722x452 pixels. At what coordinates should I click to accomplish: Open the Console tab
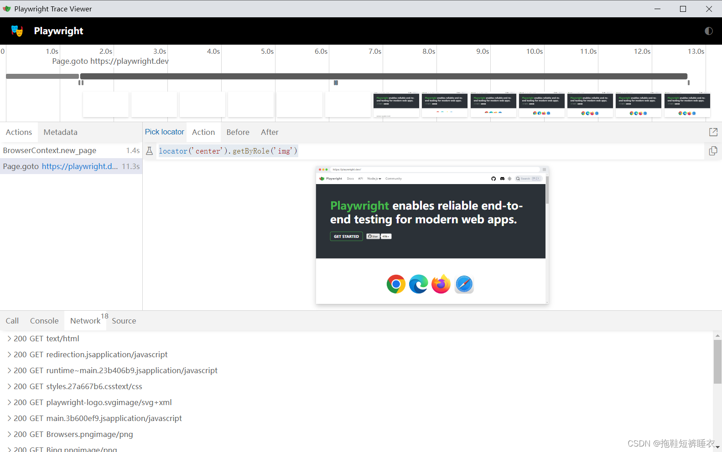44,321
